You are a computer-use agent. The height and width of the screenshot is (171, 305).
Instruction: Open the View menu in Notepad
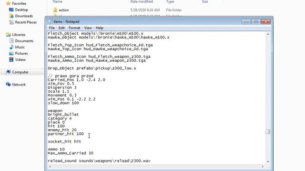coord(88,28)
